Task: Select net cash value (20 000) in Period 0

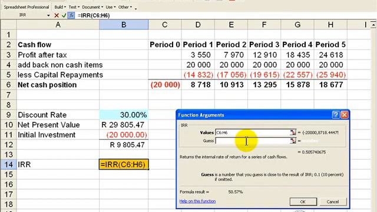Action: tap(165, 85)
